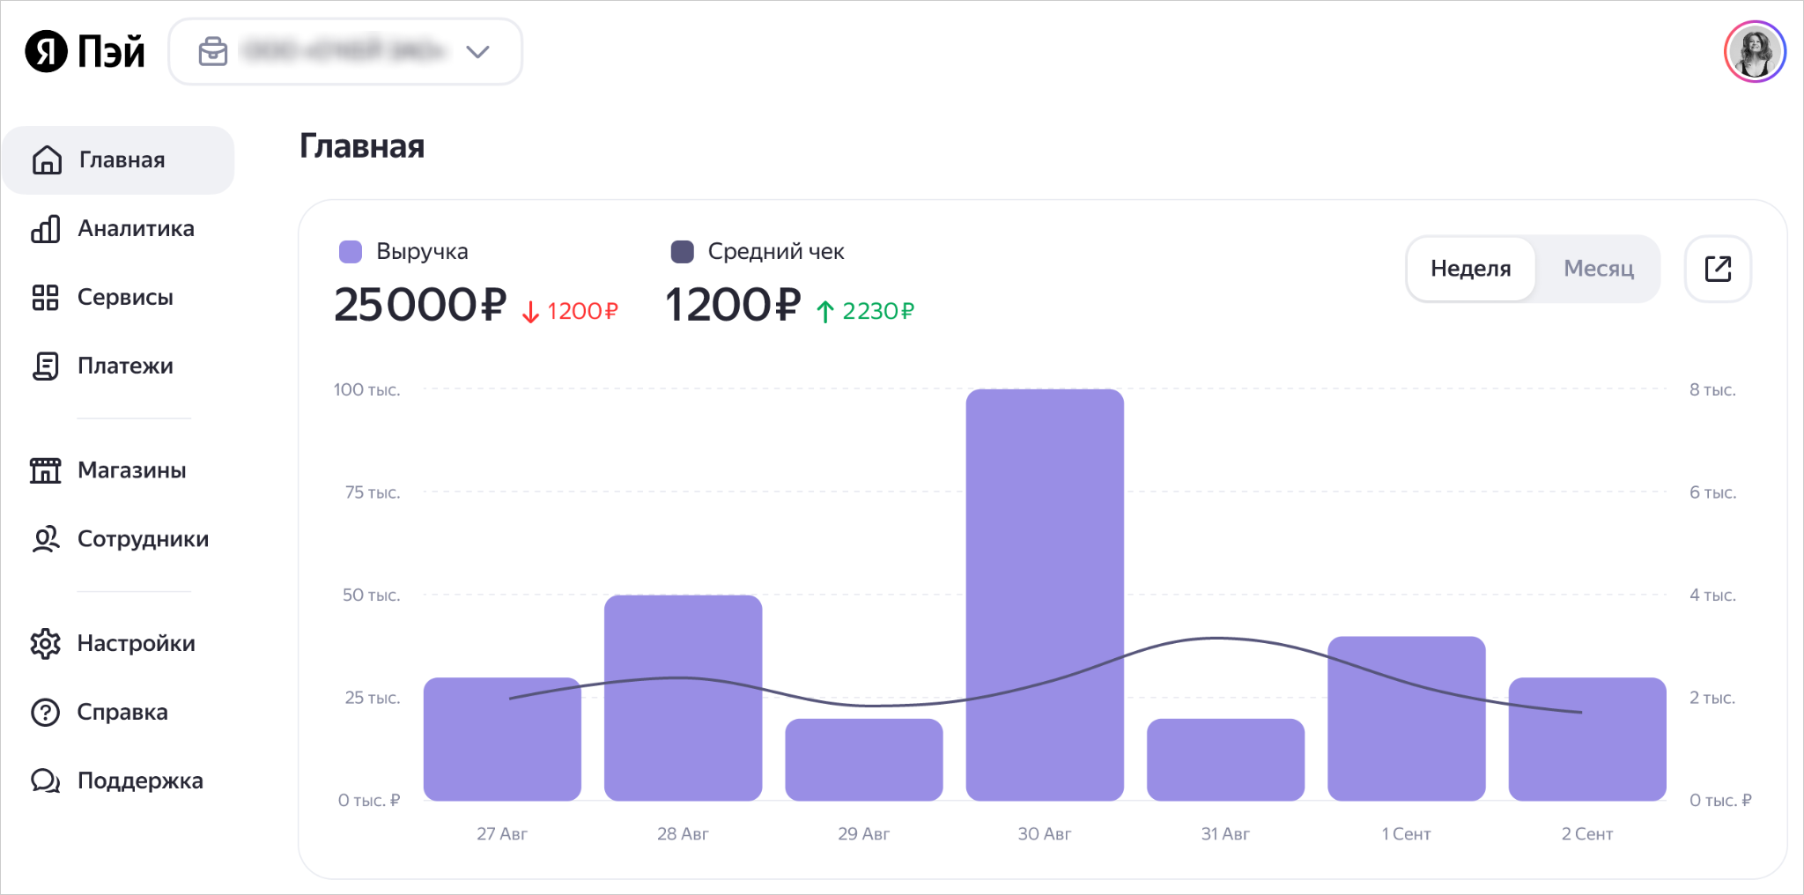The image size is (1804, 895).
Task: Open the Поддержка chat bubble icon
Action: coord(46,780)
